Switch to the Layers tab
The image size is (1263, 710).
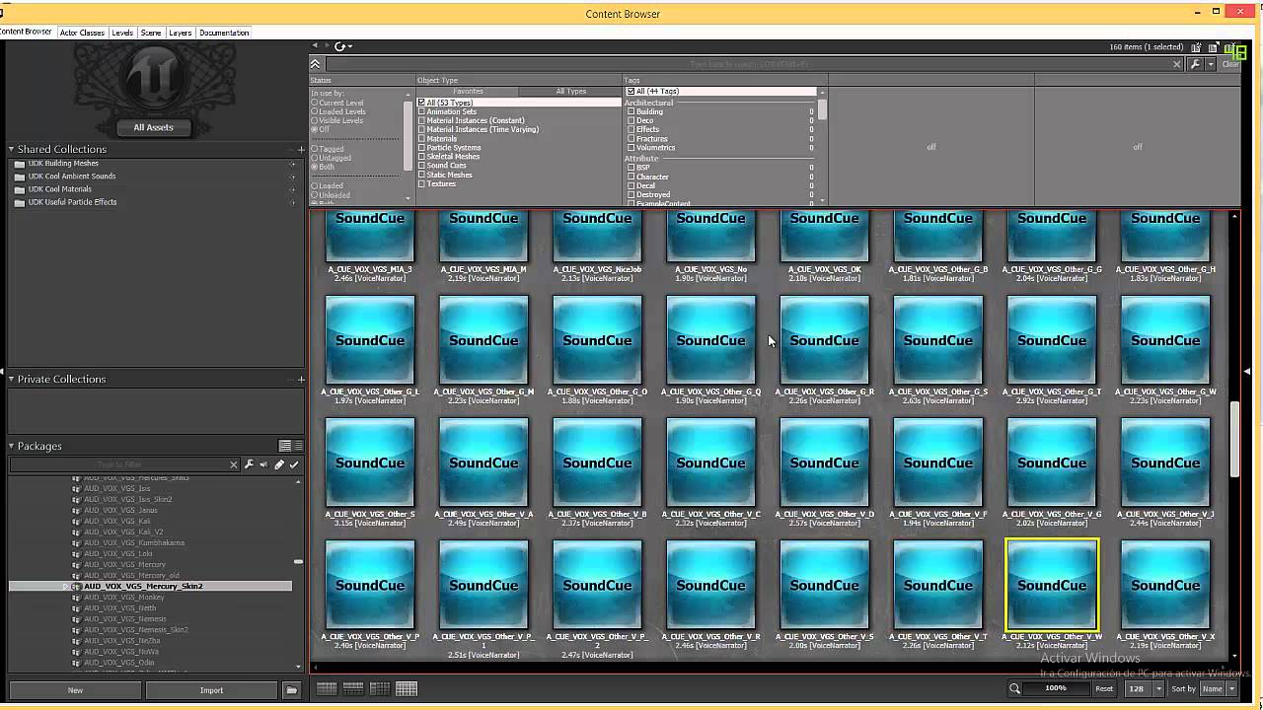tap(181, 33)
